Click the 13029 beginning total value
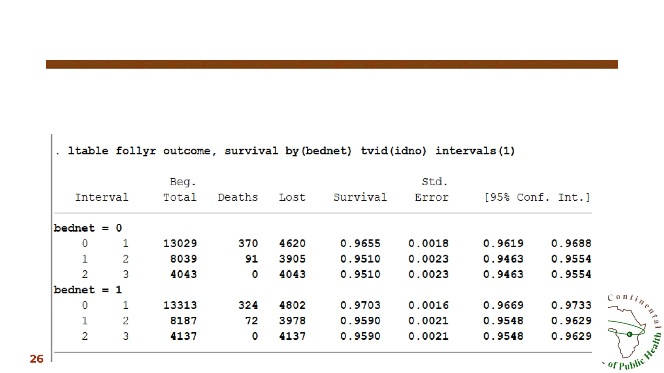 180,243
